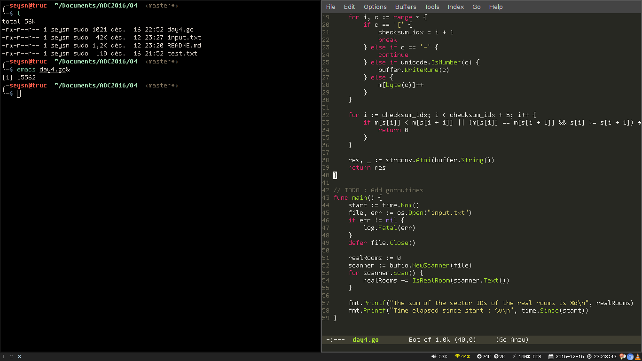Switch to workspace 3

tap(19, 357)
